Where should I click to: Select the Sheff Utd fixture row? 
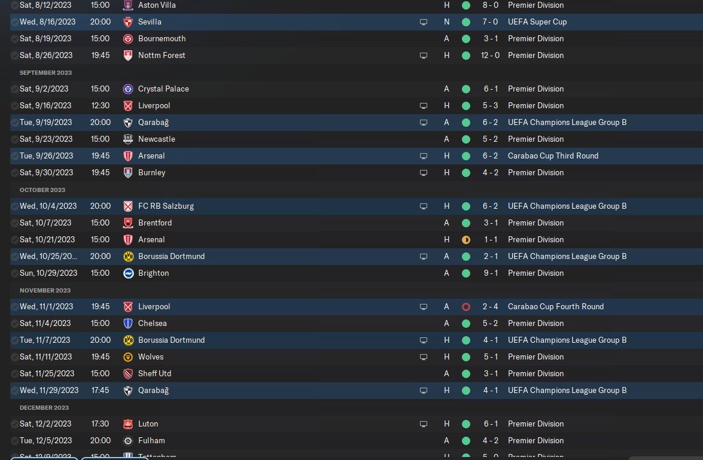[357, 373]
